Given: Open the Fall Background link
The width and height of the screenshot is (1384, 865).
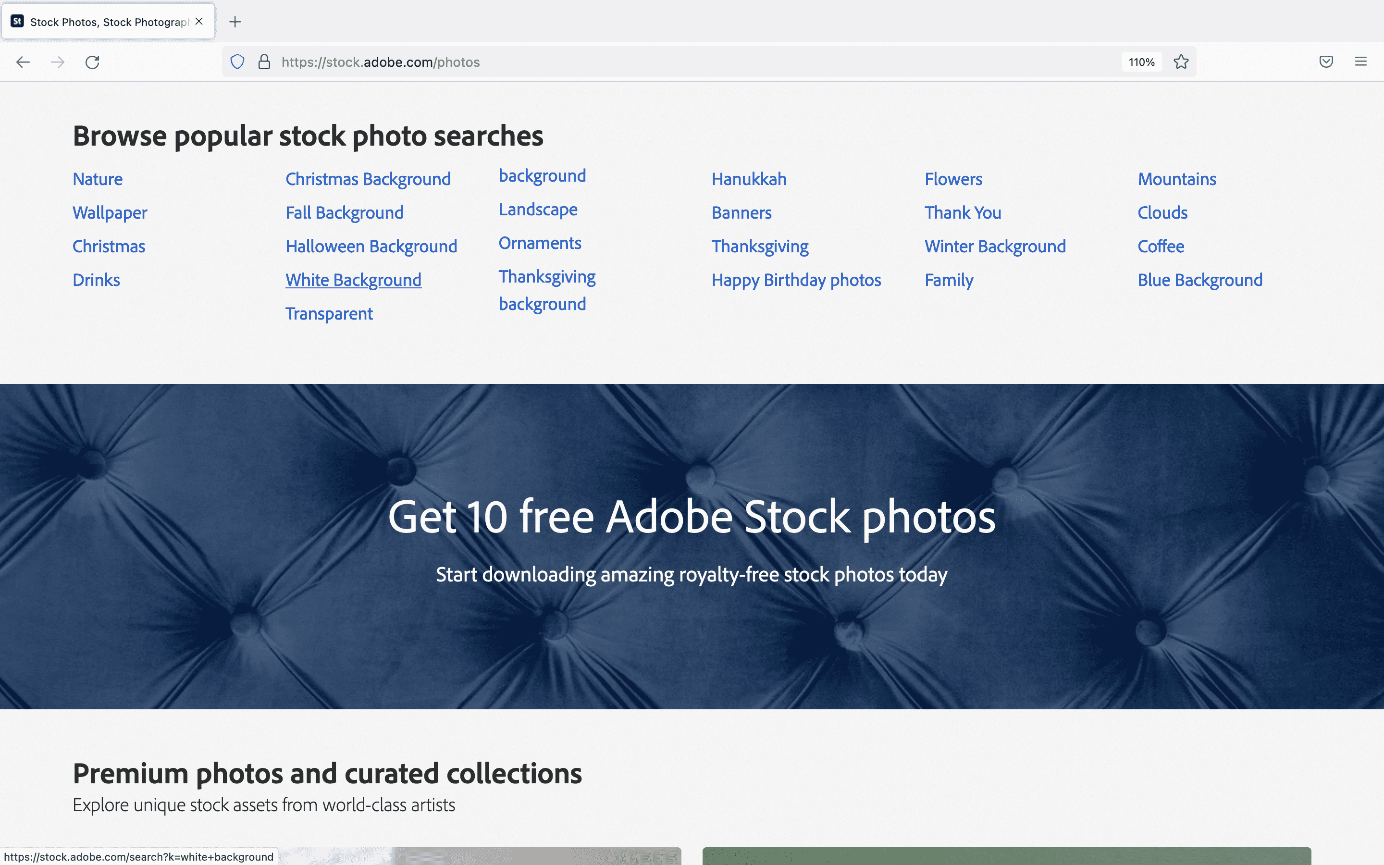Looking at the screenshot, I should 344,213.
